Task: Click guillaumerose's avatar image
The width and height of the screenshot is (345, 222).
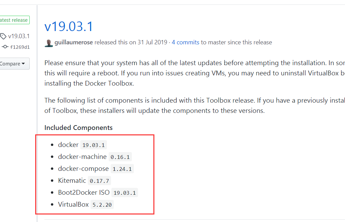Action: pyautogui.click(x=49, y=43)
